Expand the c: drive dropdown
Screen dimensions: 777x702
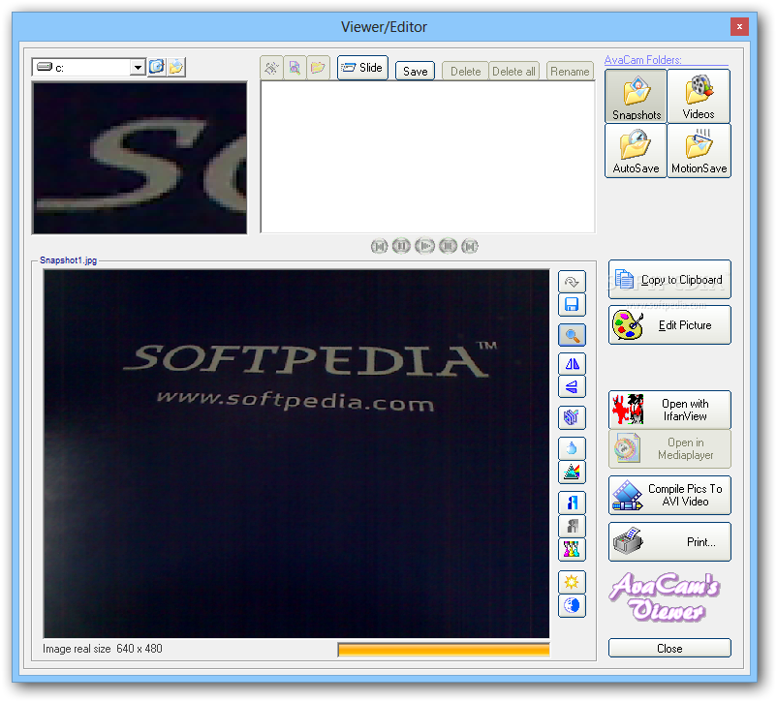point(138,68)
